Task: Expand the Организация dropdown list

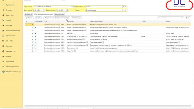Action: 71,7
